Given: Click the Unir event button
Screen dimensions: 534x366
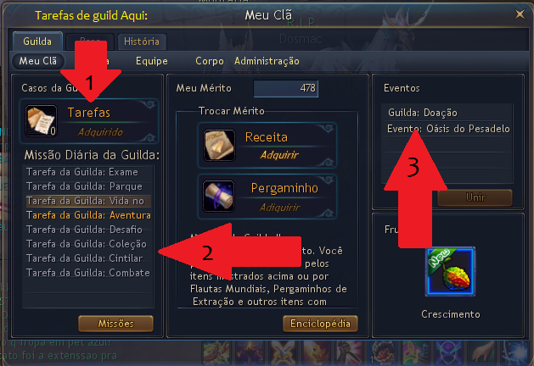Looking at the screenshot, I should 475,197.
